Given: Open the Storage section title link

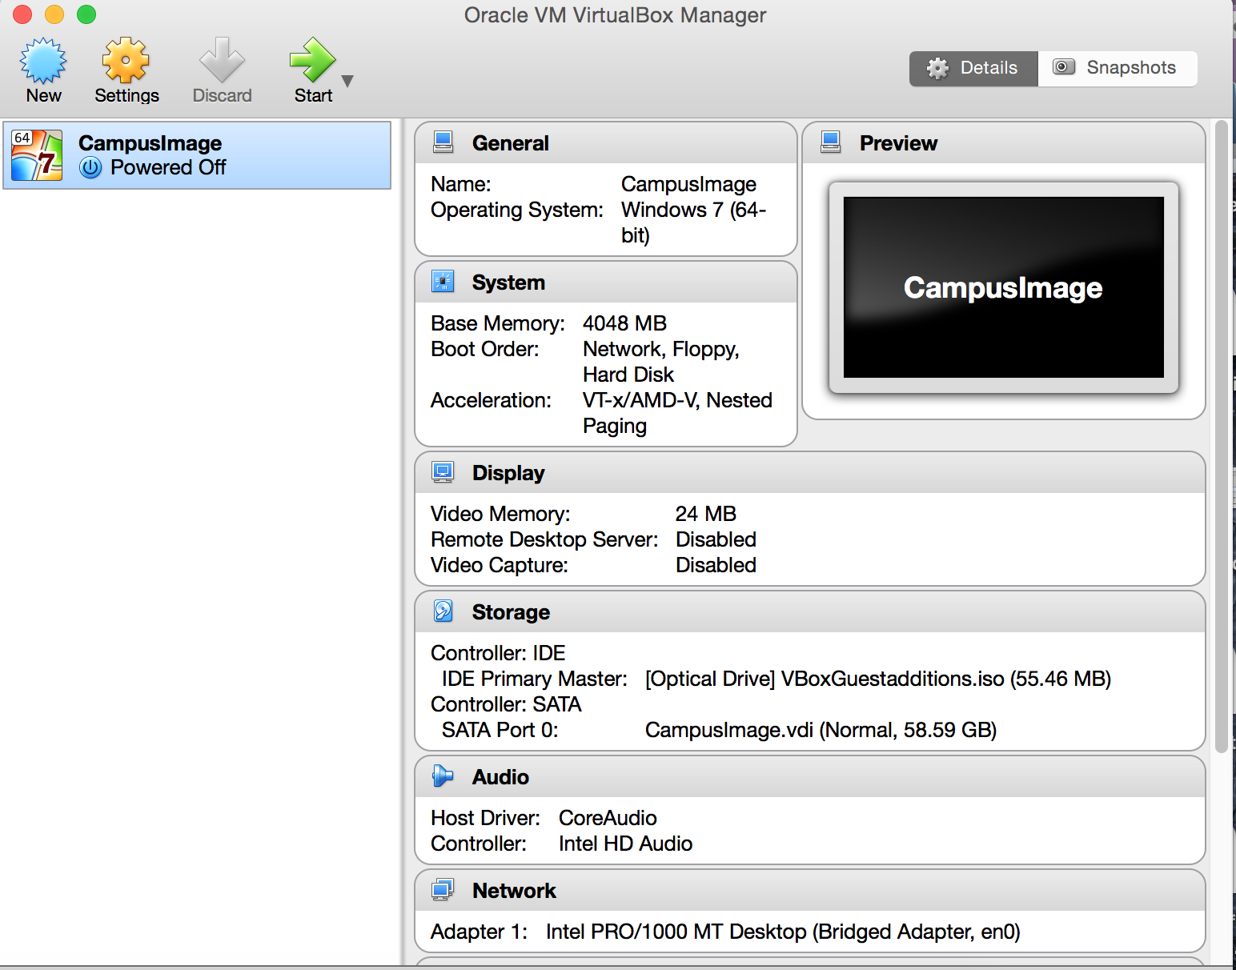Looking at the screenshot, I should [511, 612].
